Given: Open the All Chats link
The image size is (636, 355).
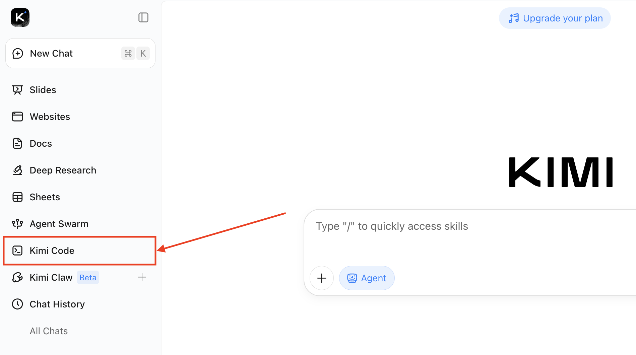Looking at the screenshot, I should (49, 331).
